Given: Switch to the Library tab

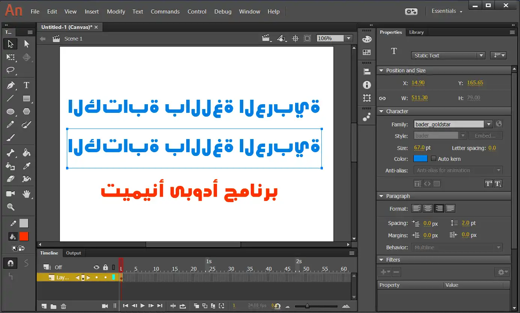Looking at the screenshot, I should [416, 32].
